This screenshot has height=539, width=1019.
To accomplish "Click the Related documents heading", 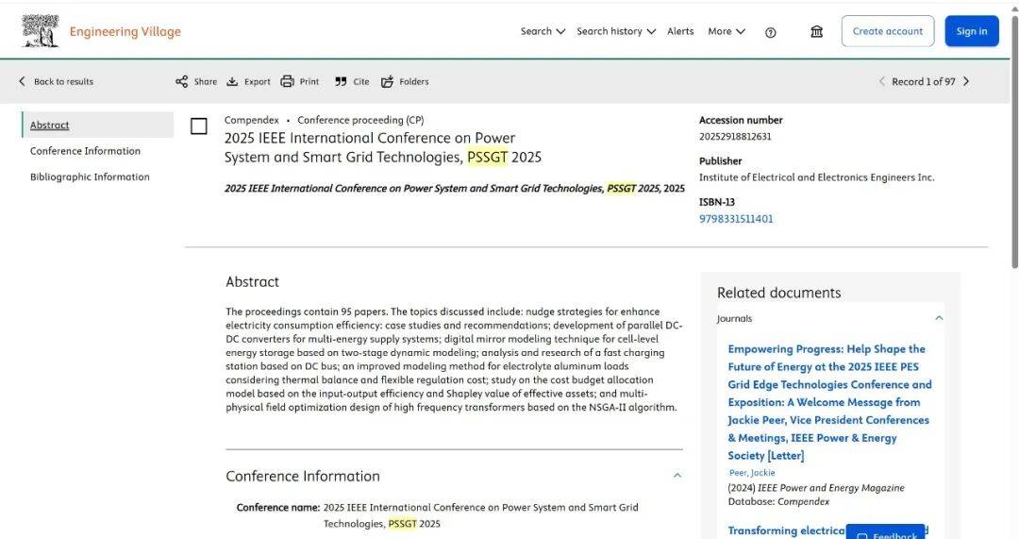I will [778, 293].
